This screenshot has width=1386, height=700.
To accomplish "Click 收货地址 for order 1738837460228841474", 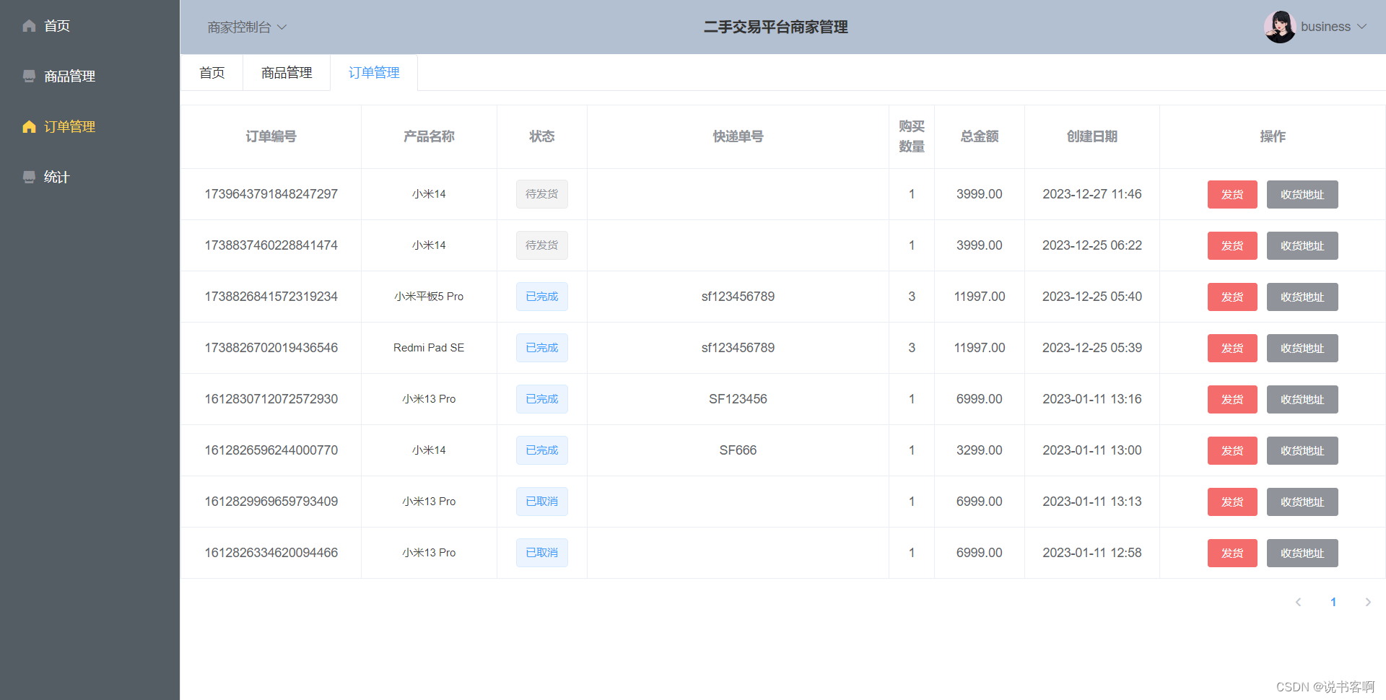I will point(1302,245).
